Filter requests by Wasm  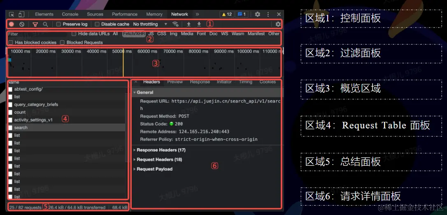click(x=238, y=34)
